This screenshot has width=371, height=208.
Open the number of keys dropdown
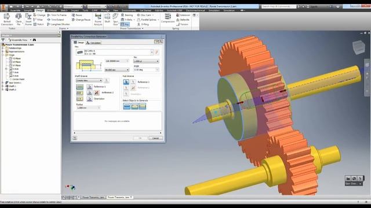pyautogui.click(x=157, y=61)
